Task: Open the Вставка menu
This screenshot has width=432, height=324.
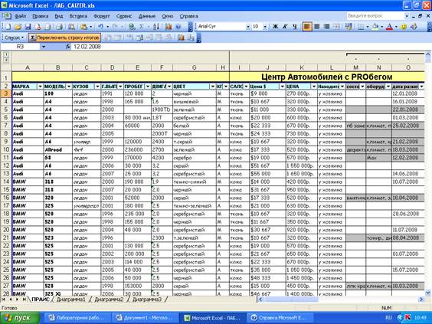Action: tap(78, 16)
